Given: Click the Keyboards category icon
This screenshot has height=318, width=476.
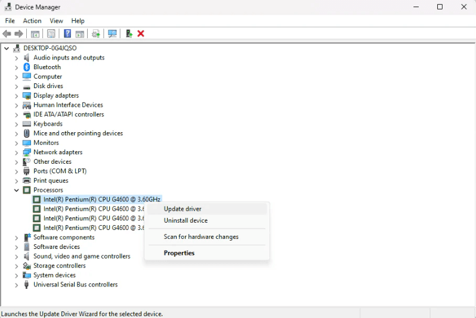Looking at the screenshot, I should tap(27, 124).
